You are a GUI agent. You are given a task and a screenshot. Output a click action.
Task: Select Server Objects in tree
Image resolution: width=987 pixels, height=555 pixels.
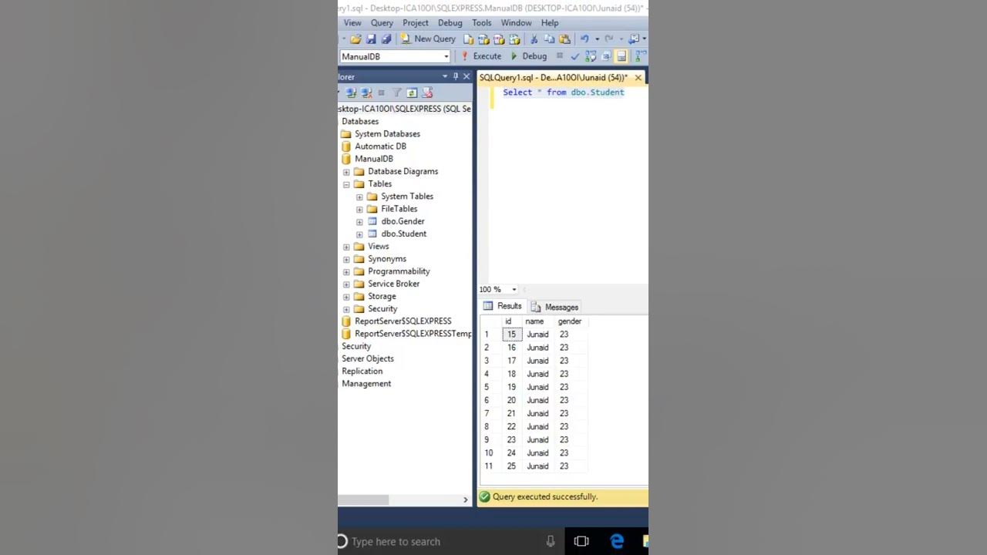point(368,358)
